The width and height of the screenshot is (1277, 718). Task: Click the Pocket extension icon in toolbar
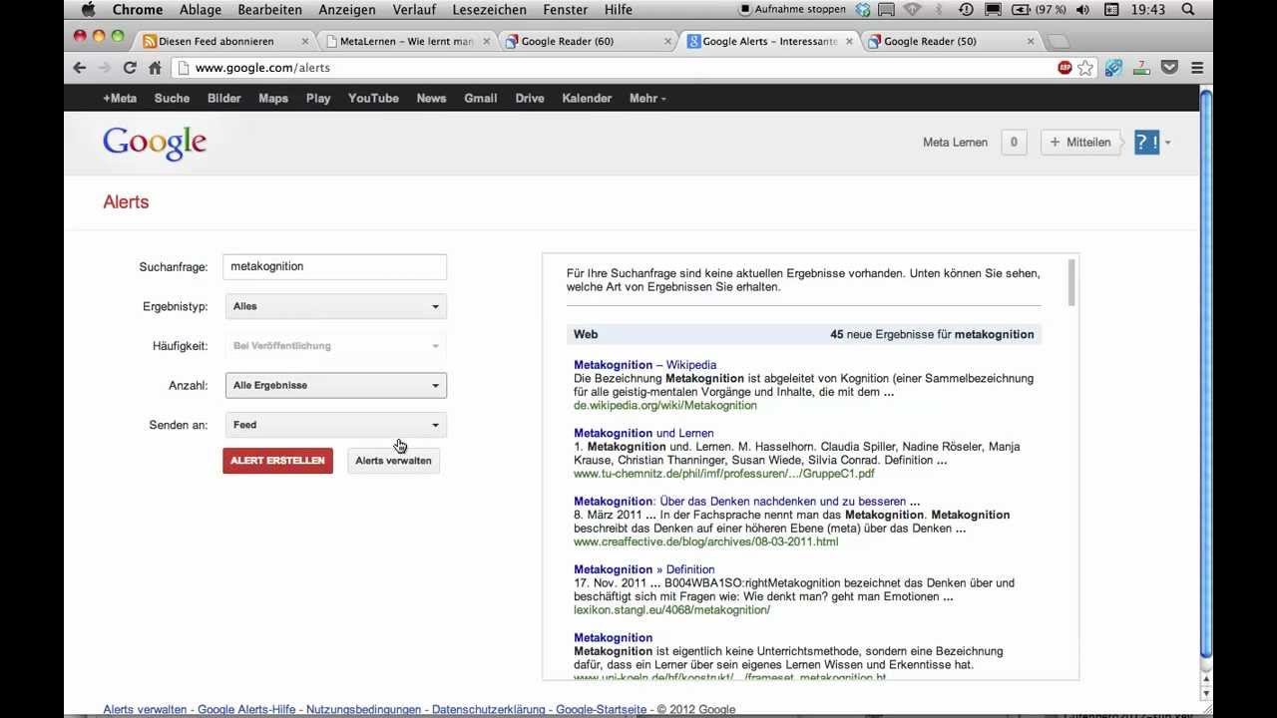[x=1170, y=68]
